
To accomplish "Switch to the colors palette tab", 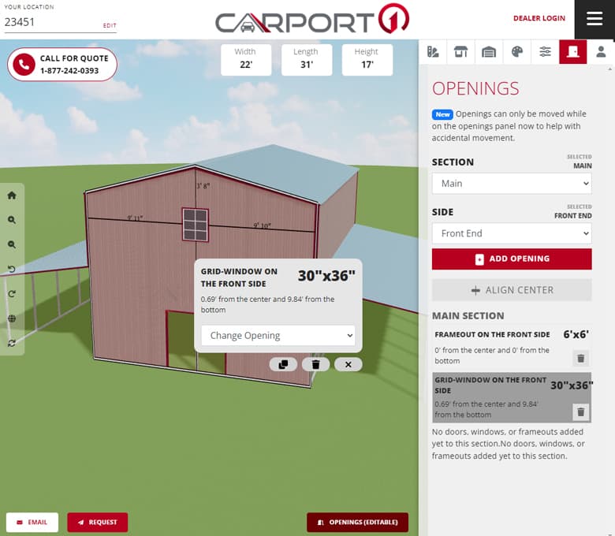I will (x=516, y=52).
